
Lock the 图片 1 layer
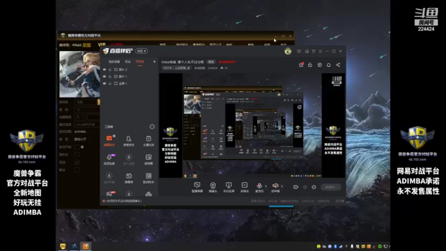tap(110, 76)
